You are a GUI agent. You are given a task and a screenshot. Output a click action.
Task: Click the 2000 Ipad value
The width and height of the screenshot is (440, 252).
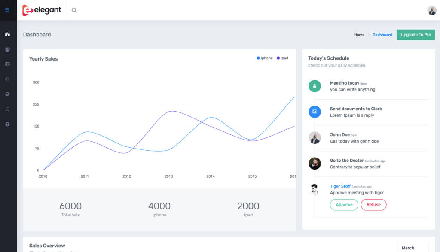click(248, 206)
